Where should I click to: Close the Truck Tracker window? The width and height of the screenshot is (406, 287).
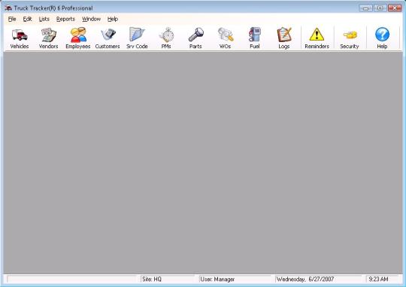point(395,8)
